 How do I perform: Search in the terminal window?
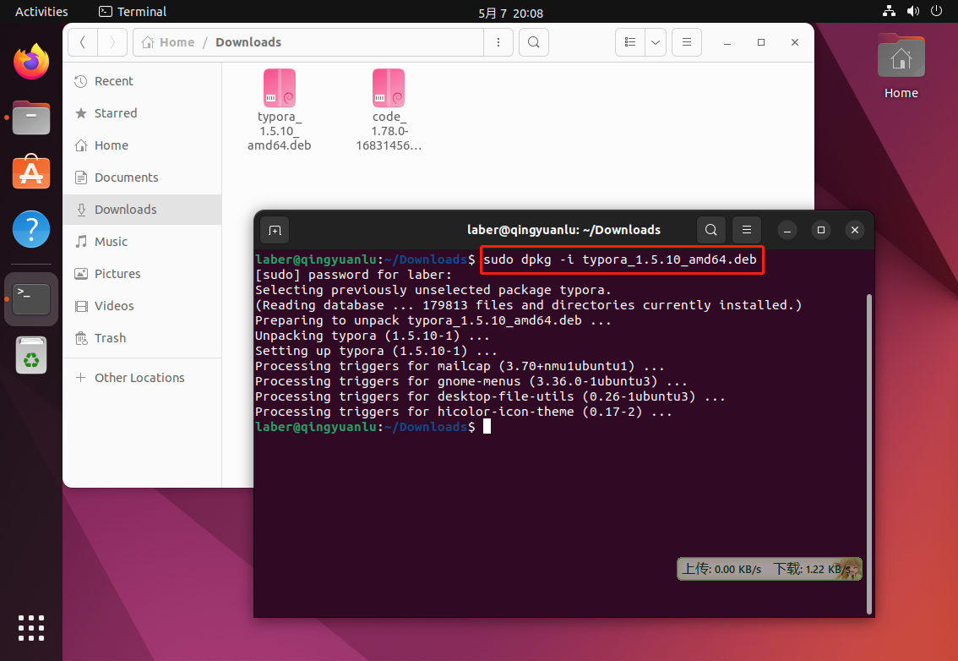(711, 230)
